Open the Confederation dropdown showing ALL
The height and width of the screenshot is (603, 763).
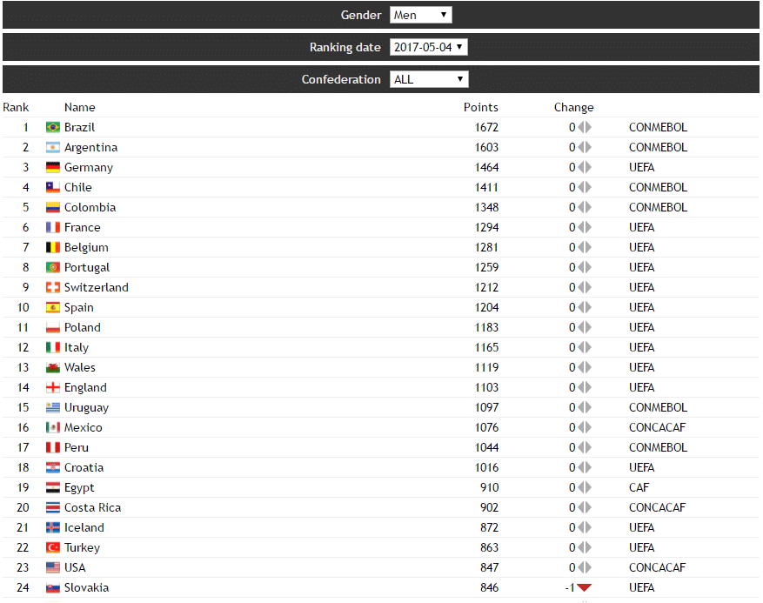click(429, 79)
